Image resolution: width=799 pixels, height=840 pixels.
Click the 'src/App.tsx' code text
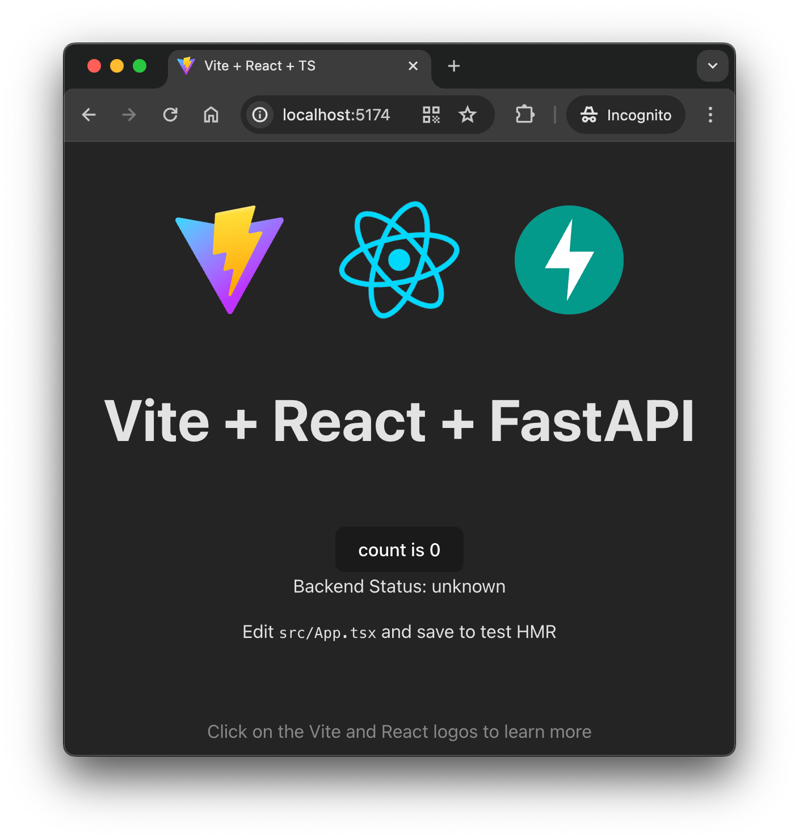[x=327, y=633]
